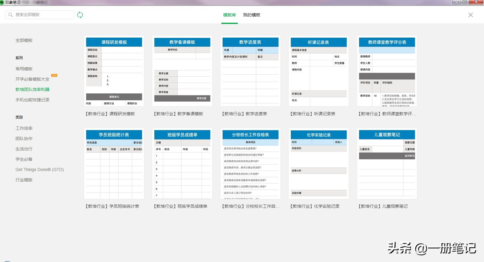This screenshot has width=484, height=262.
Task: Open the 课程研发模板 thumbnail
Action: point(114,71)
